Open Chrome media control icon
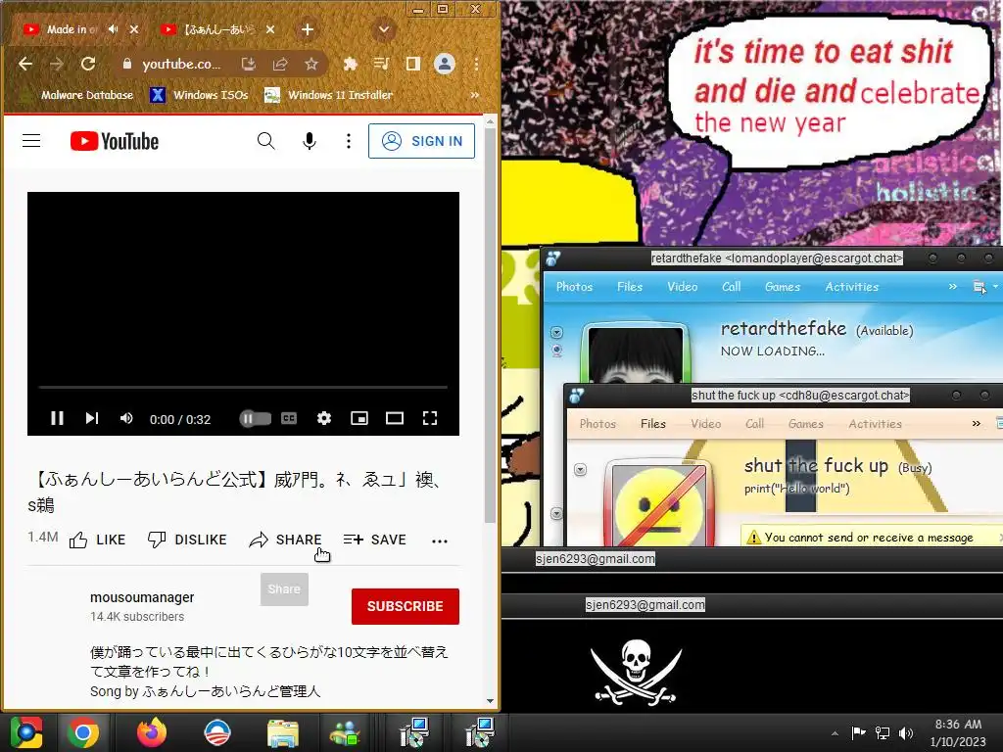 click(381, 64)
